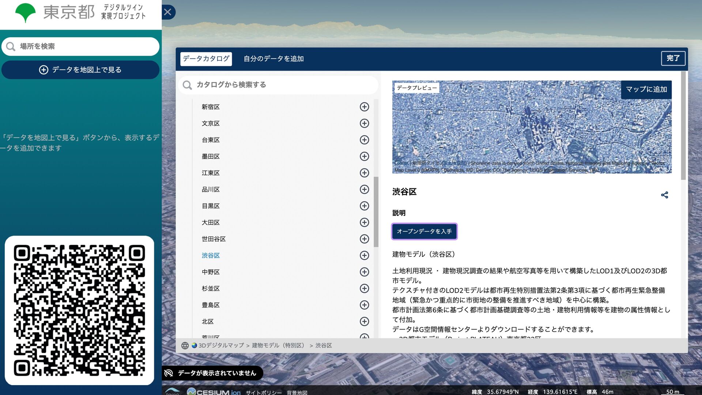Close the side panel with X icon
The width and height of the screenshot is (702, 395).
click(x=168, y=12)
